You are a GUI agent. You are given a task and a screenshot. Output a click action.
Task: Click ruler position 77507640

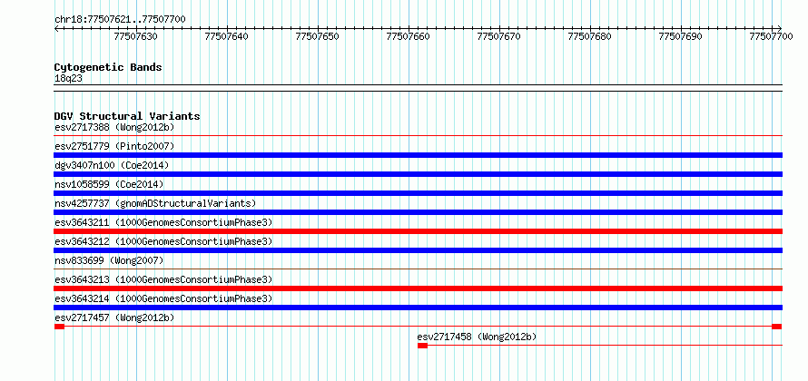[227, 36]
